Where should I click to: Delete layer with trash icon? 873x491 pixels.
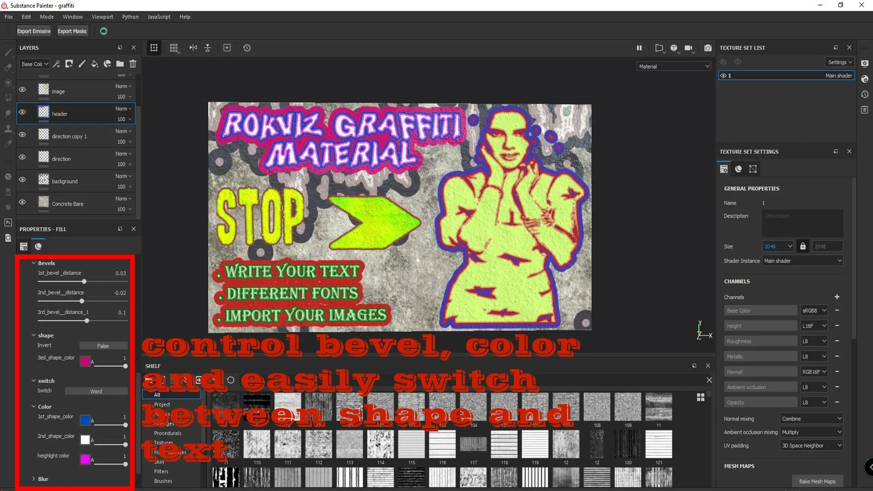(x=133, y=64)
